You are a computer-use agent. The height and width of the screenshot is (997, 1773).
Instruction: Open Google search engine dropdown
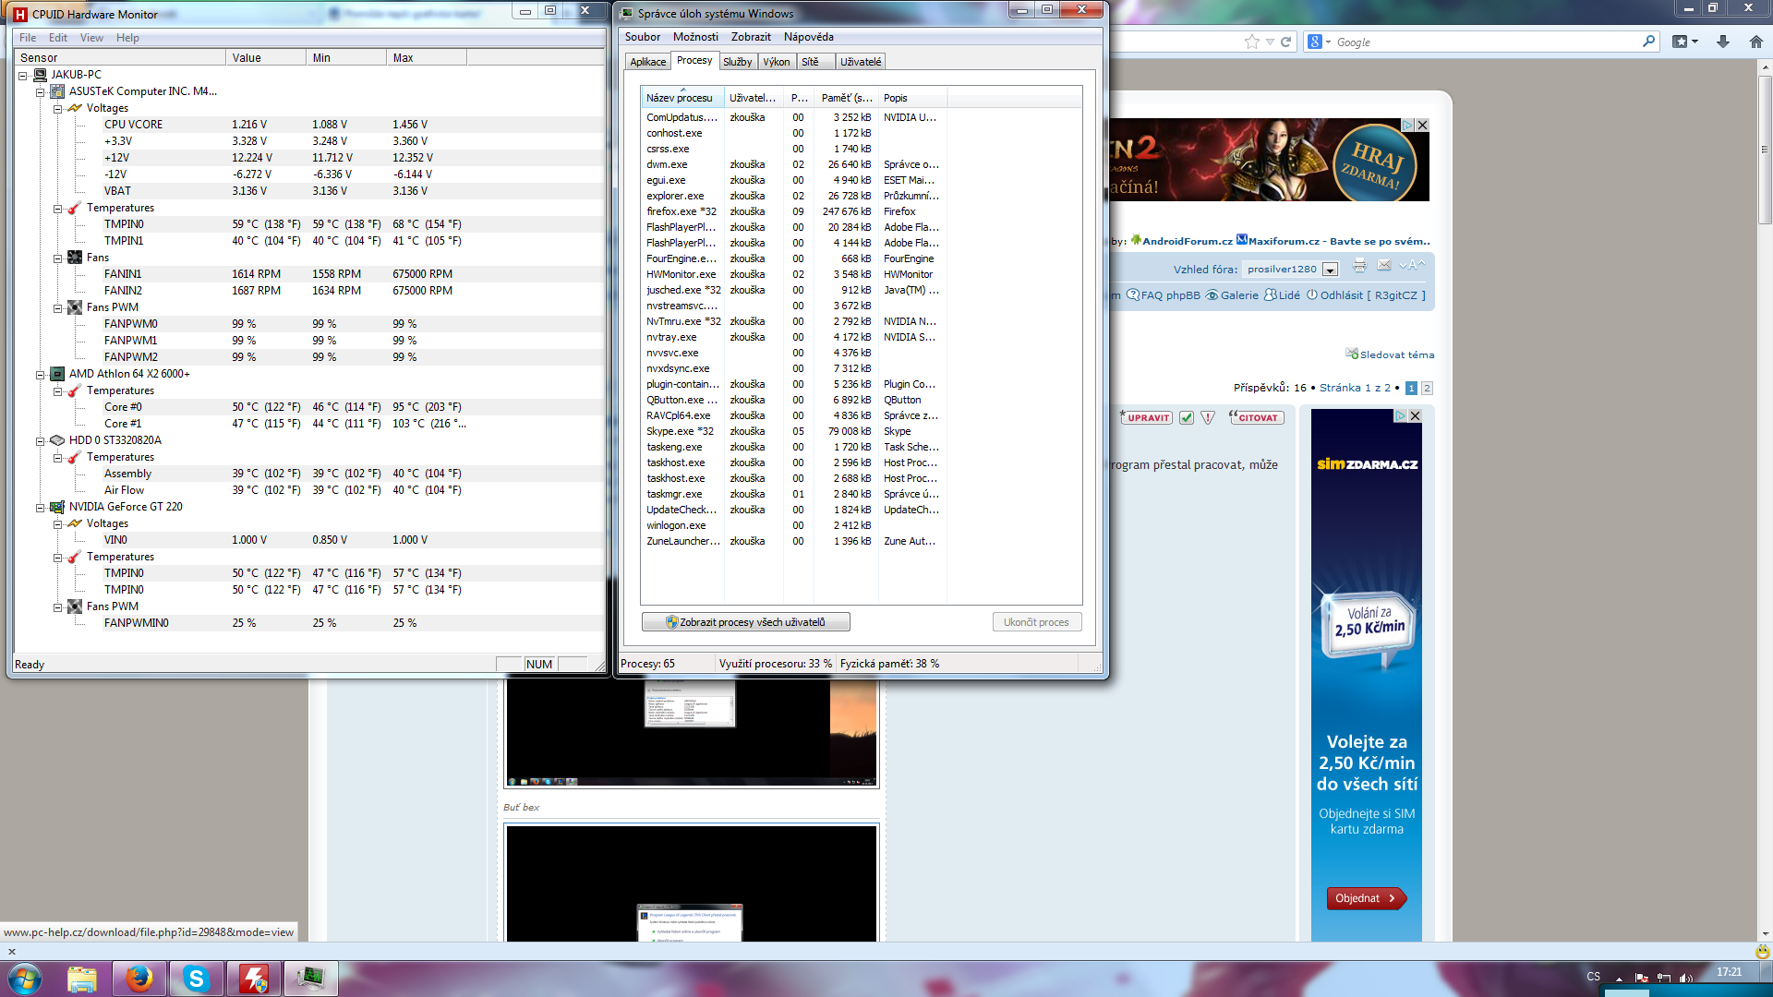point(1319,42)
